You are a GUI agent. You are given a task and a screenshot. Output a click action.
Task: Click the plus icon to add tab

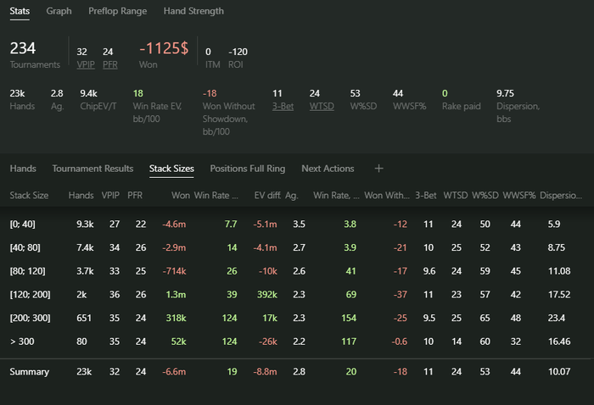pyautogui.click(x=379, y=169)
